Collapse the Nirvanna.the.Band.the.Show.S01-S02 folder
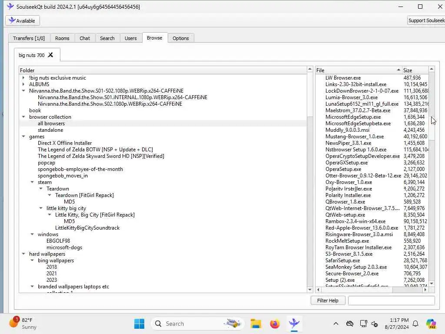The width and height of the screenshot is (445, 334). tap(23, 90)
